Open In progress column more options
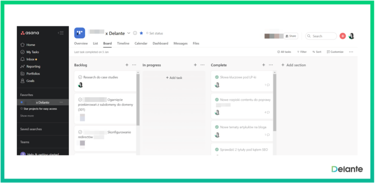The image size is (375, 183). coord(202,65)
